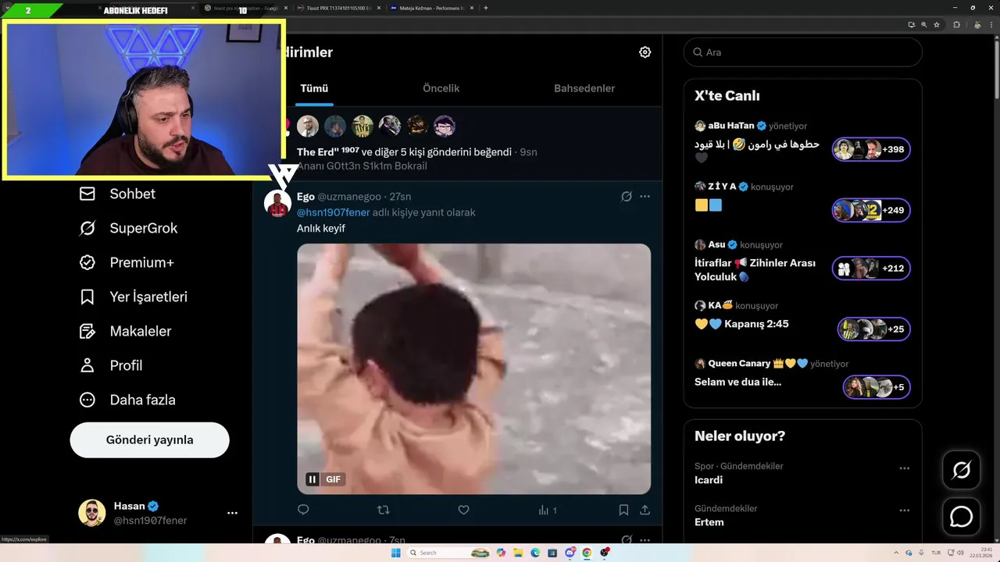View analytics of the GIF tweet
The image size is (1000, 562).
point(547,510)
